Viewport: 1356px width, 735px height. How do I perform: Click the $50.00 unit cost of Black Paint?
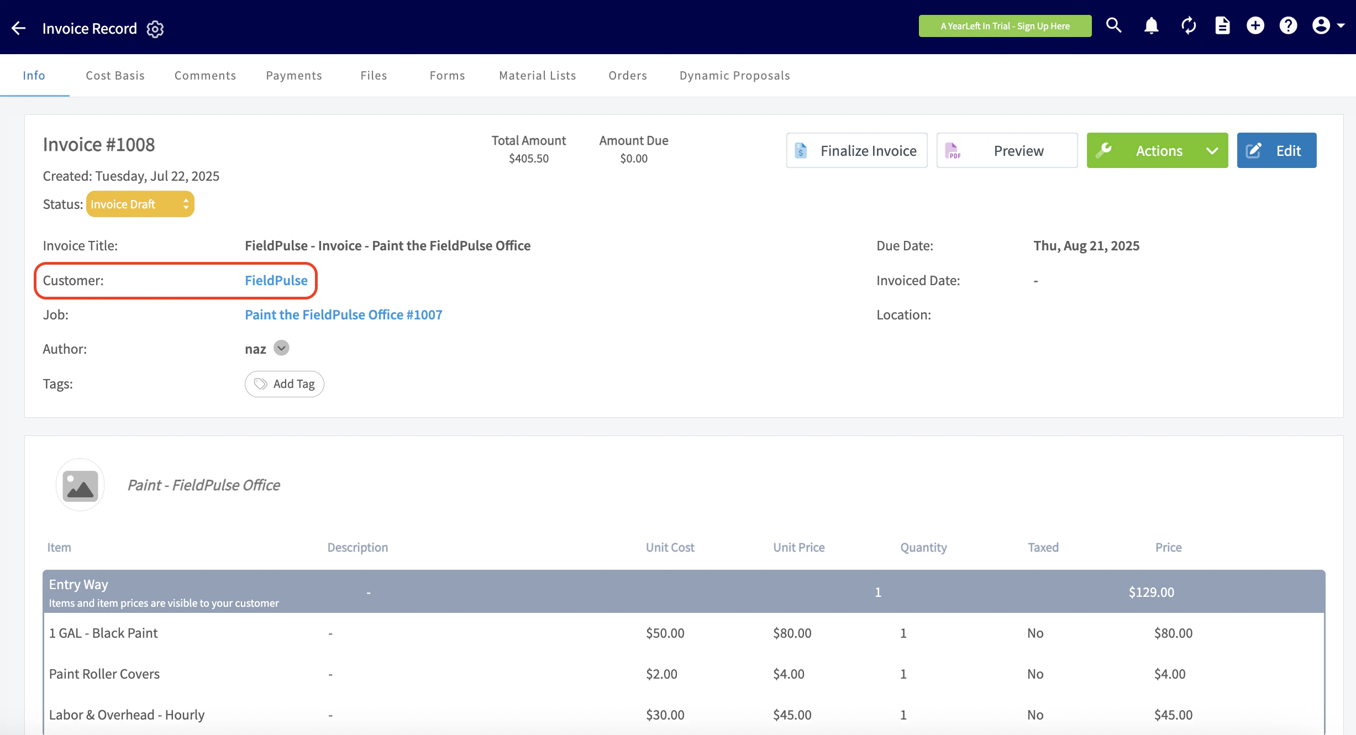(665, 633)
